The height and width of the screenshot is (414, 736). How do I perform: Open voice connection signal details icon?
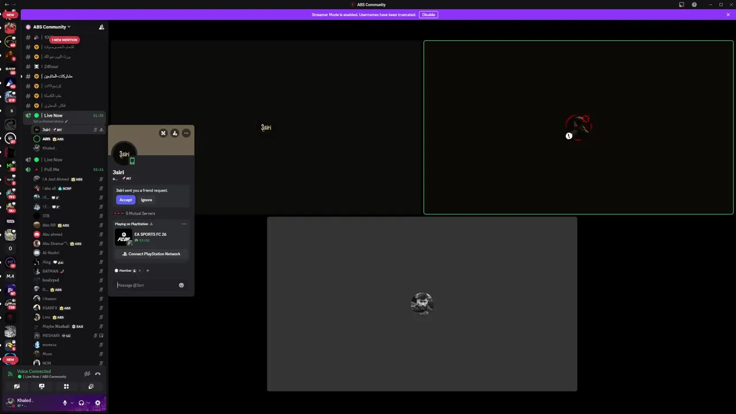tap(10, 374)
